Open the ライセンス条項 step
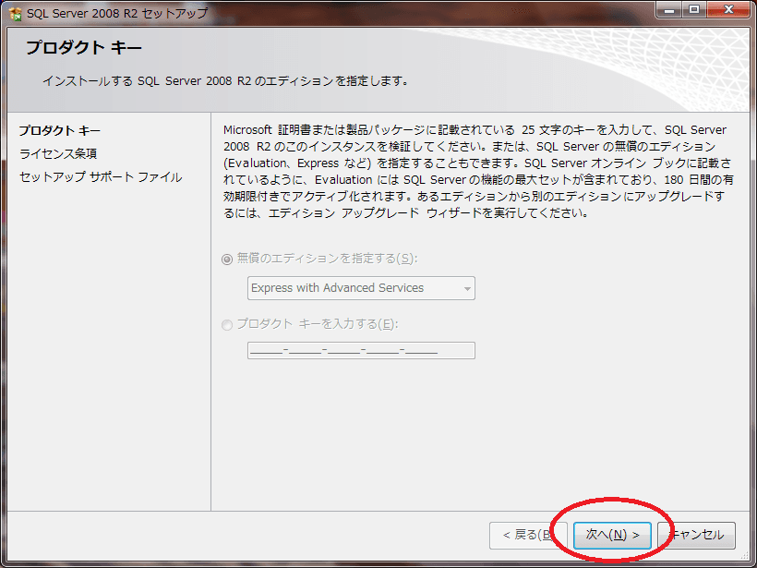This screenshot has width=757, height=568. (58, 152)
